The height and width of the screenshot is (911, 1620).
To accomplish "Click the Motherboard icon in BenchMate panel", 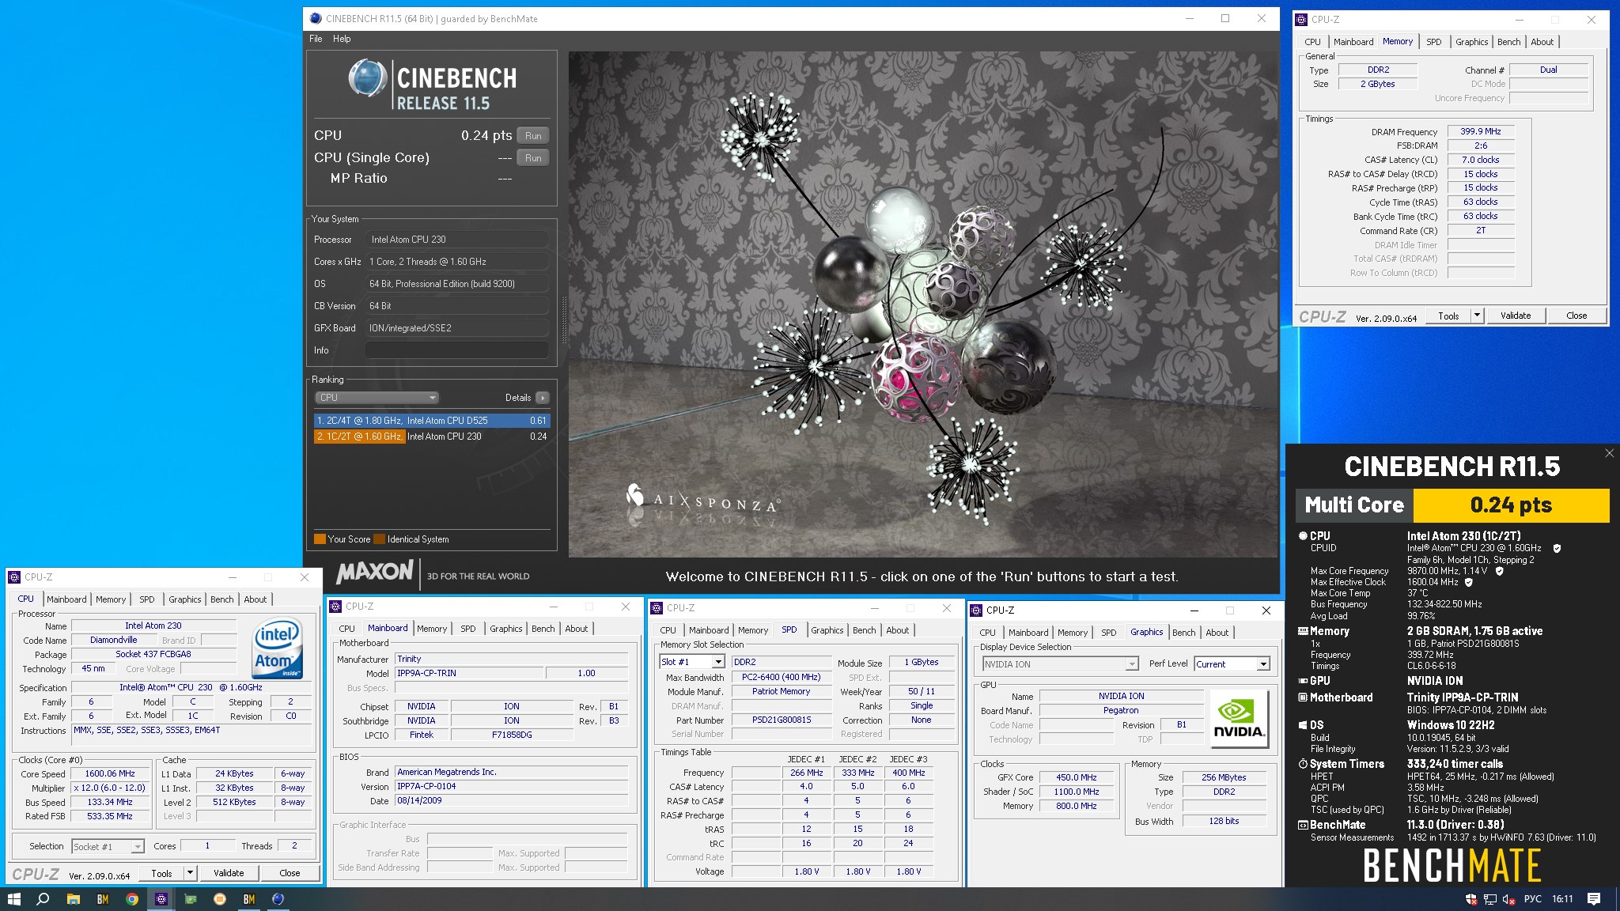I will click(1303, 697).
